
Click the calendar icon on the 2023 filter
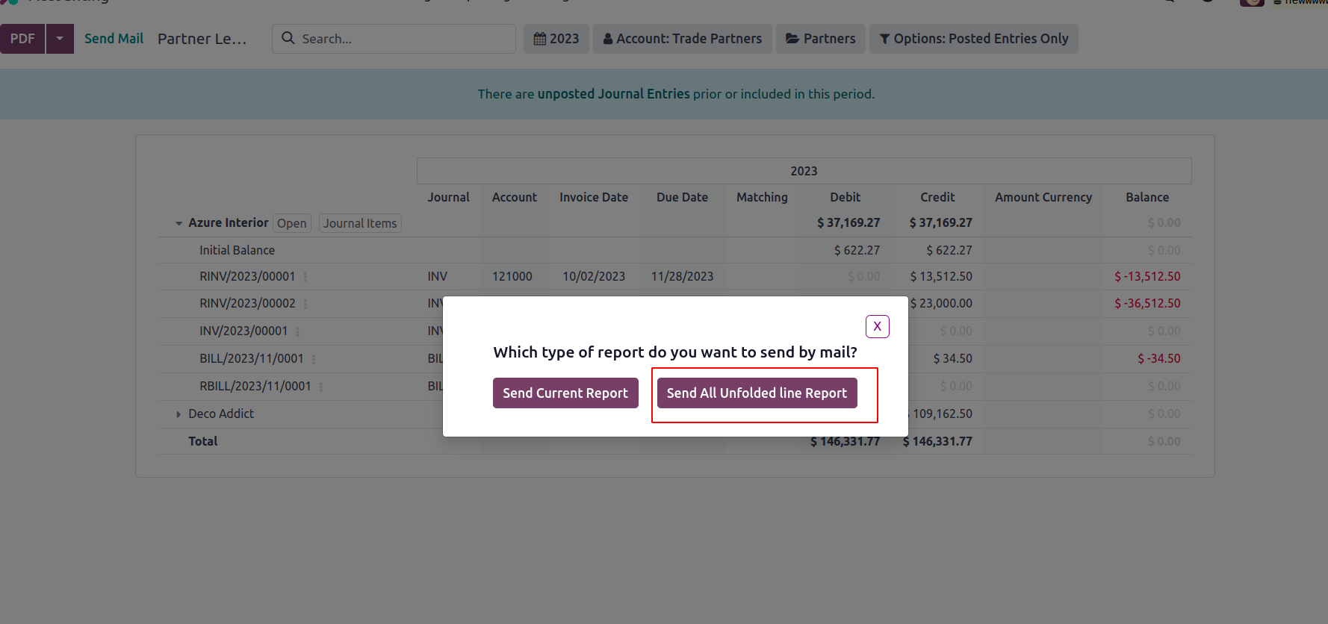pos(540,39)
